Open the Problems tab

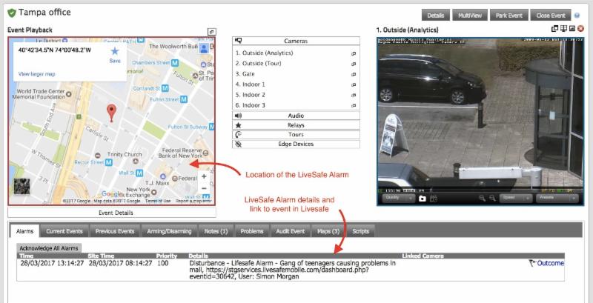(x=252, y=231)
